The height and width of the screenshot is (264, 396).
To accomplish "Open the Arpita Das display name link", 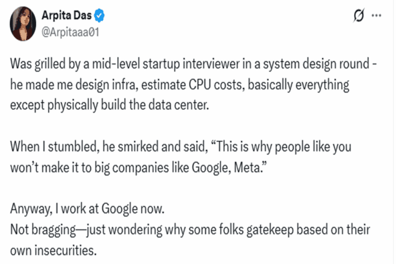I will (67, 15).
